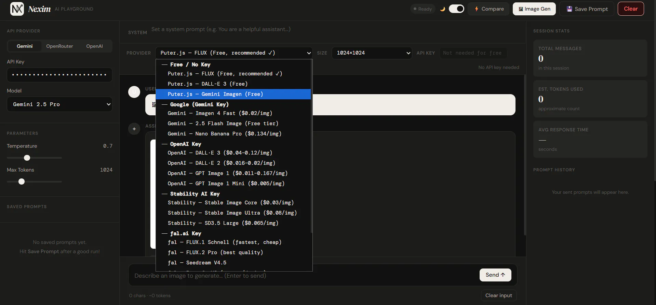The width and height of the screenshot is (656, 305).
Task: Pick OpenAI – GPT Image 1 ($0.011-0.167/img)
Action: point(233,173)
